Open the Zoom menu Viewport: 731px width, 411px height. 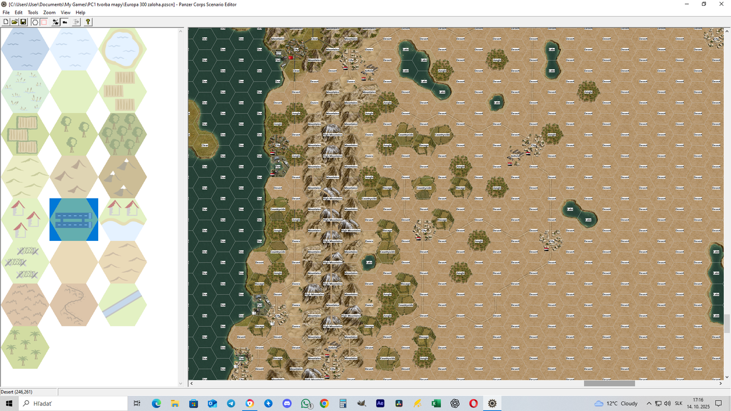point(50,13)
